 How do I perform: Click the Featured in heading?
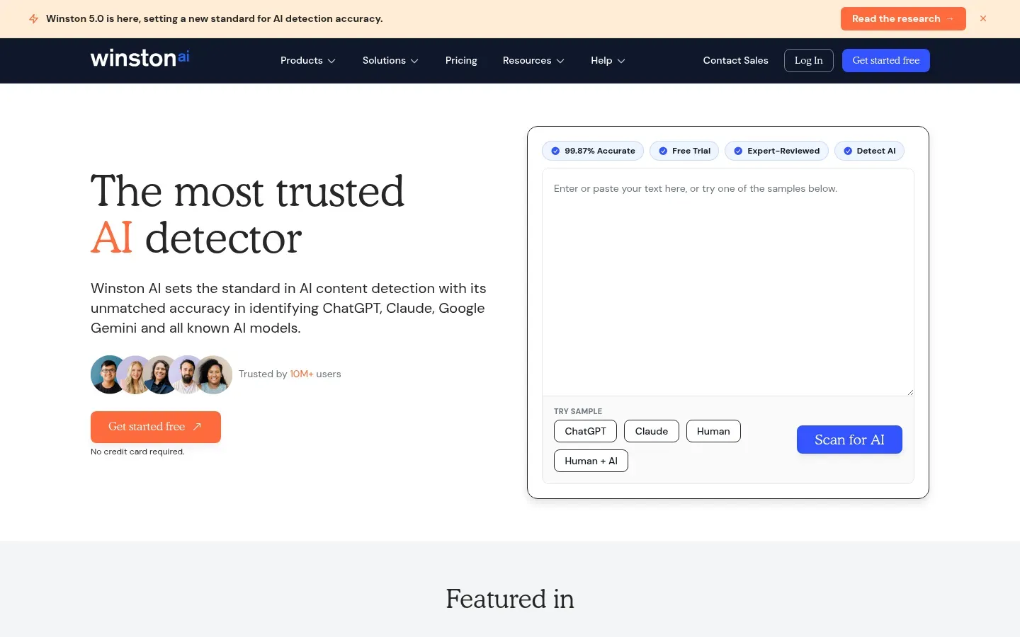(x=510, y=599)
